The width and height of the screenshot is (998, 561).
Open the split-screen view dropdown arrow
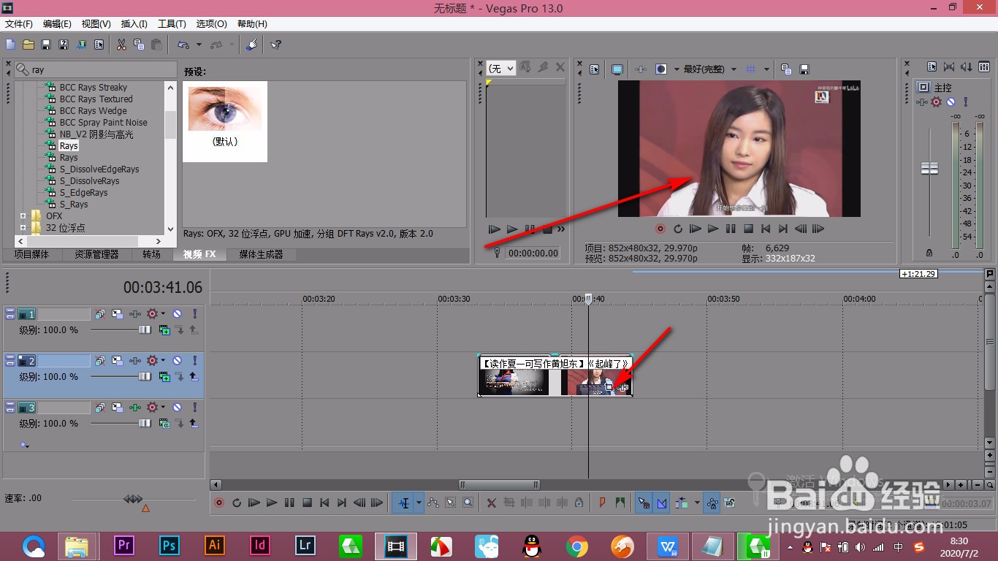click(677, 69)
